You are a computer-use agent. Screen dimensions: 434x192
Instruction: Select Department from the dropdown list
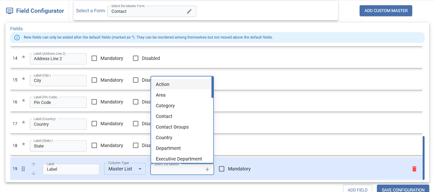[168, 148]
